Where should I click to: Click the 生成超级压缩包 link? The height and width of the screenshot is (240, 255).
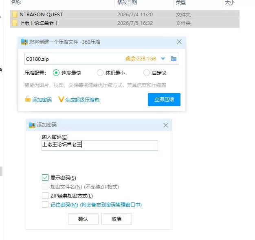[x=82, y=100]
